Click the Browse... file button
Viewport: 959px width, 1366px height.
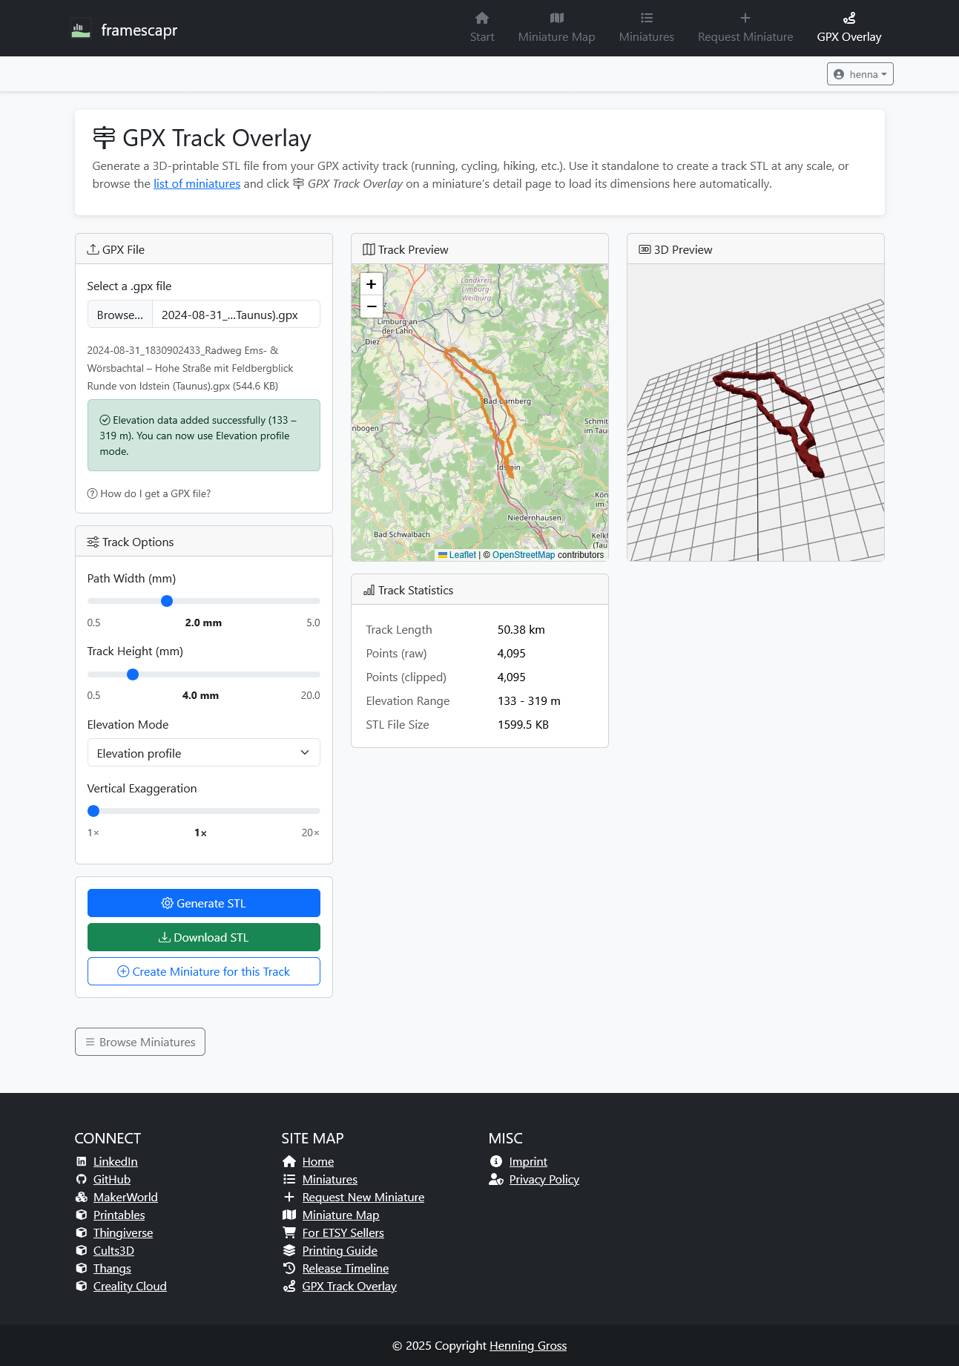(120, 315)
